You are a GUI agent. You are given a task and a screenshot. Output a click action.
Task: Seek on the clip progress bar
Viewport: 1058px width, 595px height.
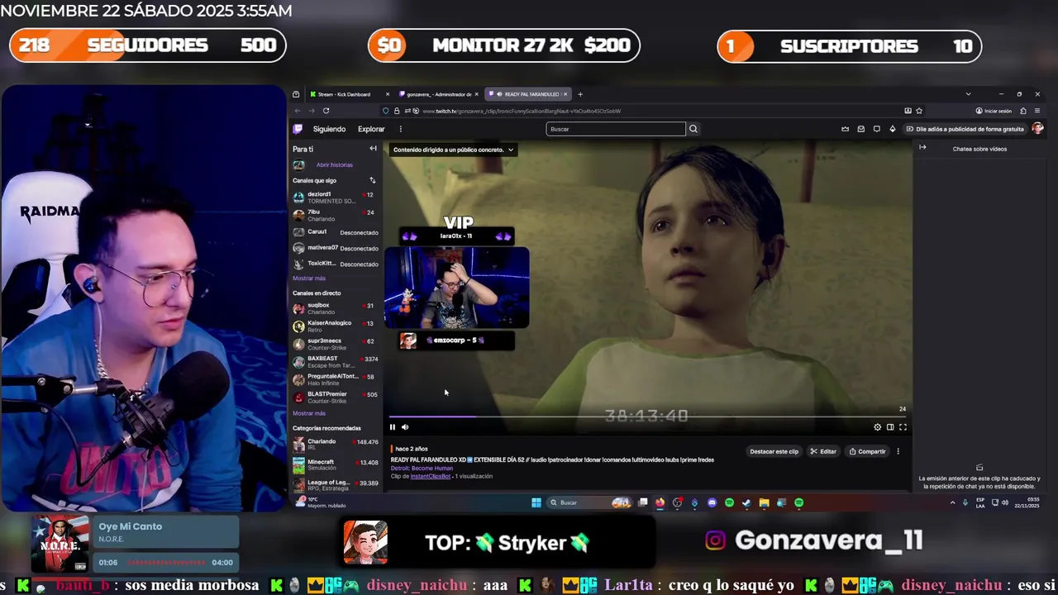tap(648, 416)
